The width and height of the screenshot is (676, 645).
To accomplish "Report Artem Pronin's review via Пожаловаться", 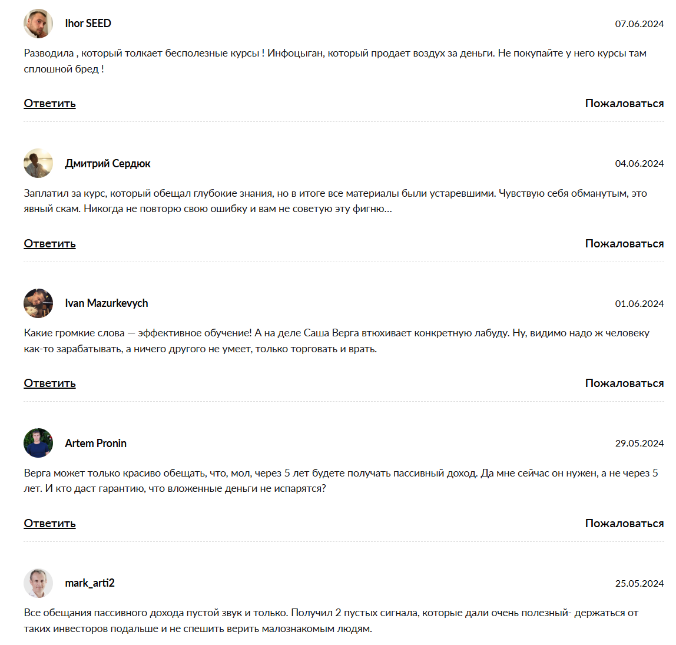I will [624, 524].
